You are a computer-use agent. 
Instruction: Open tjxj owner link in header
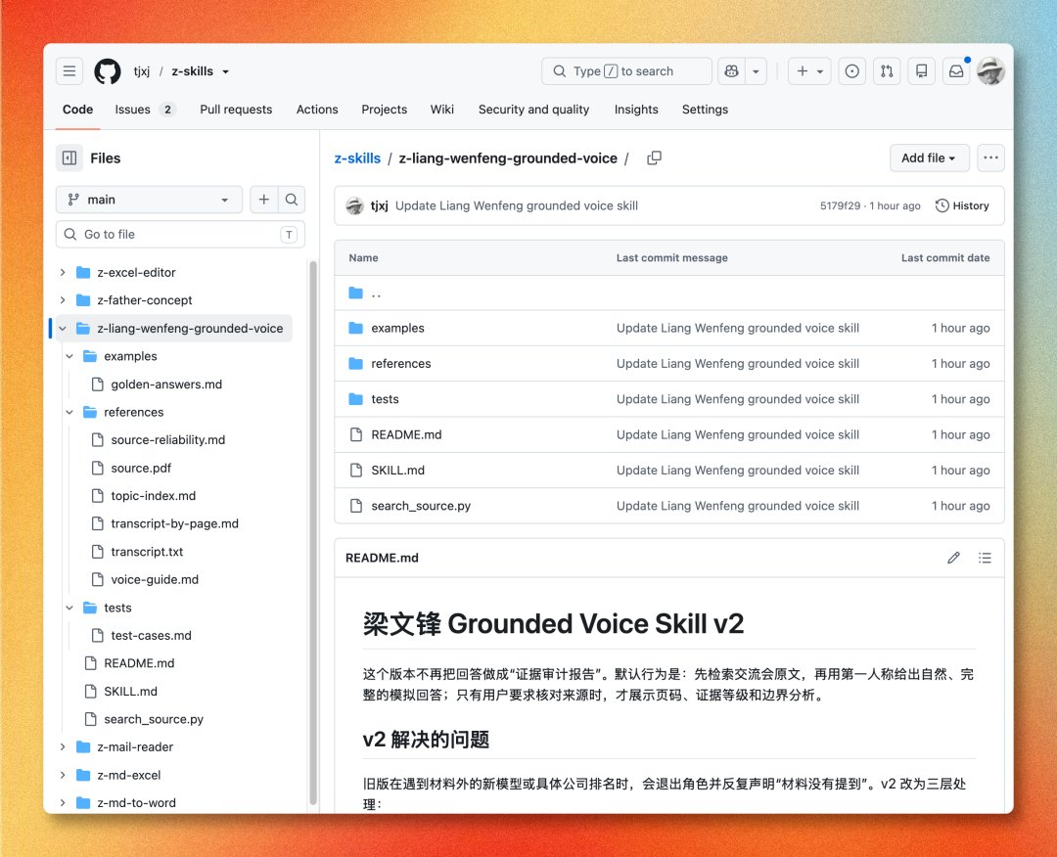[x=142, y=71]
